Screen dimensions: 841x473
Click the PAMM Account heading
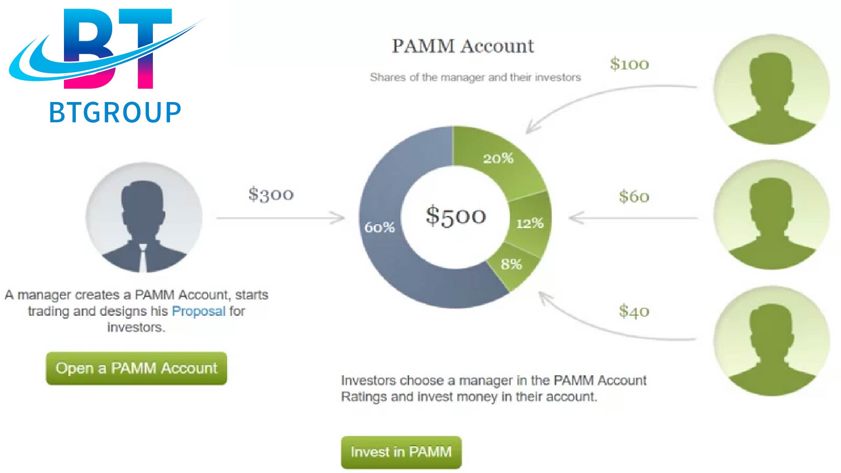tap(463, 46)
